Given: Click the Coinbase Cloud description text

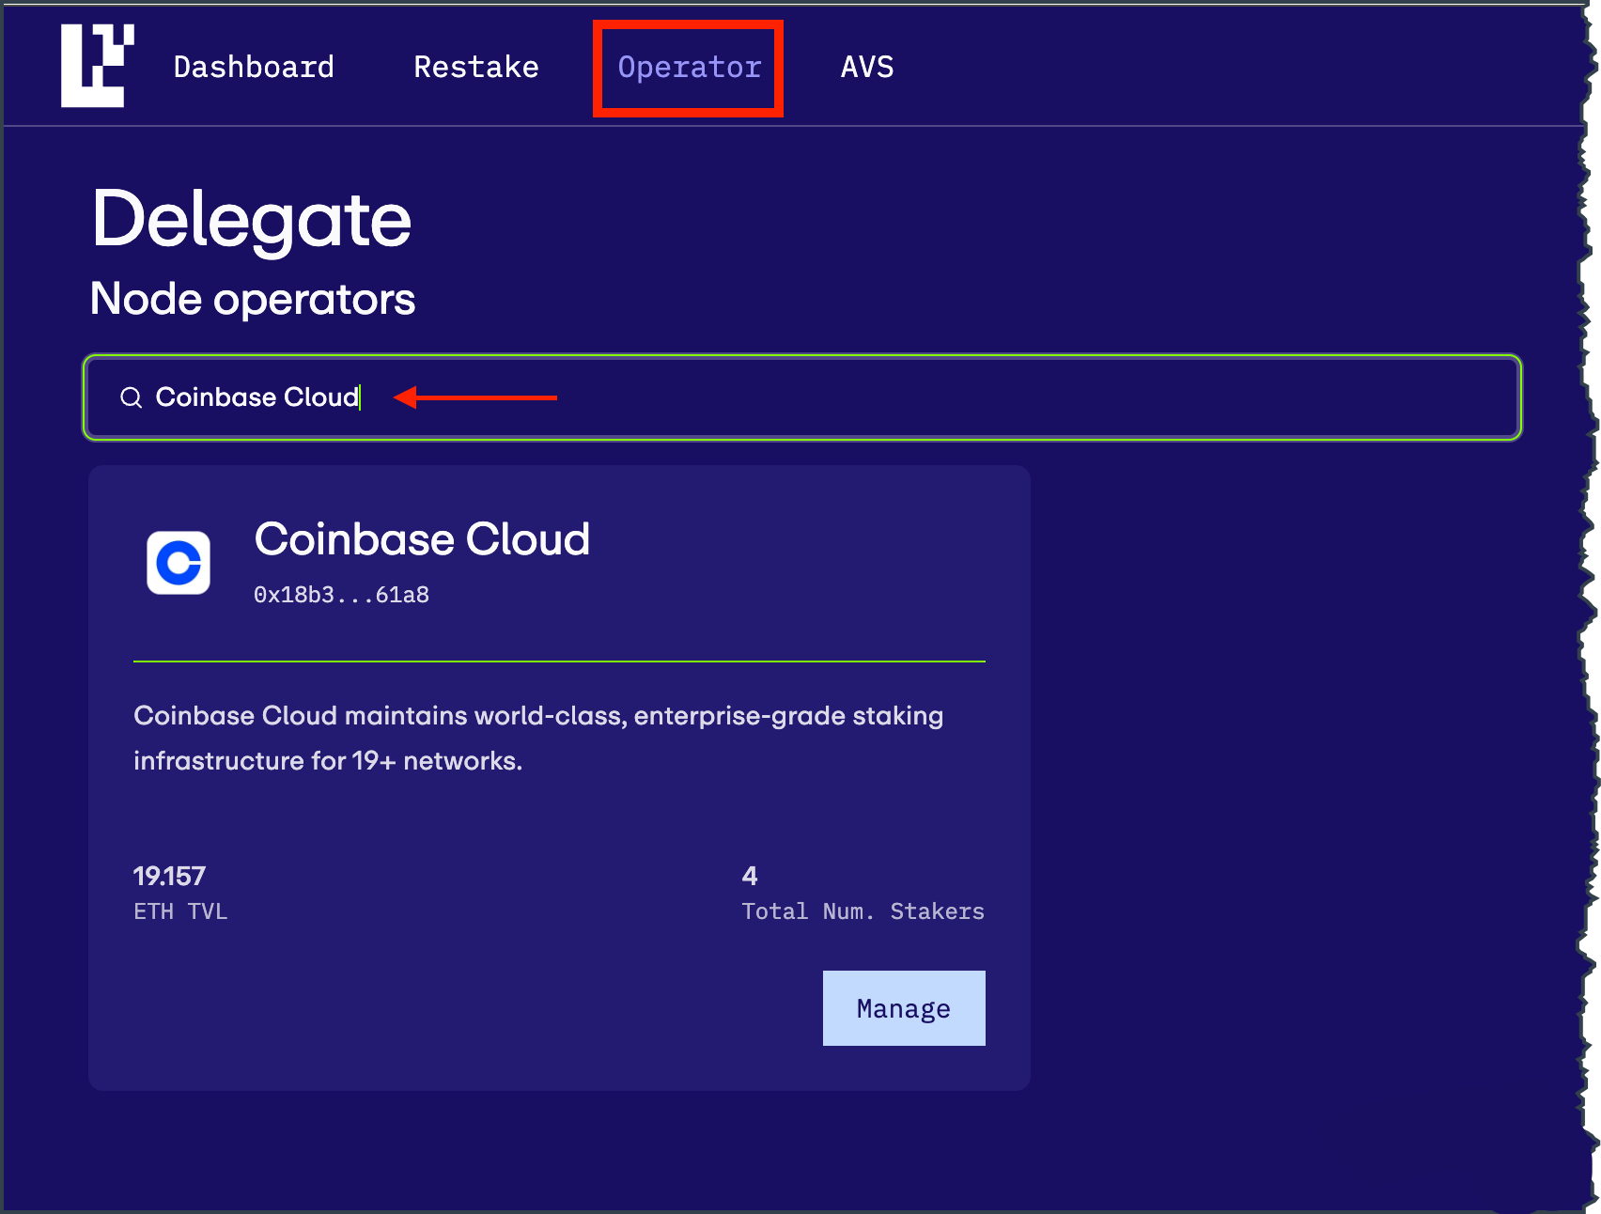Looking at the screenshot, I should pos(538,738).
